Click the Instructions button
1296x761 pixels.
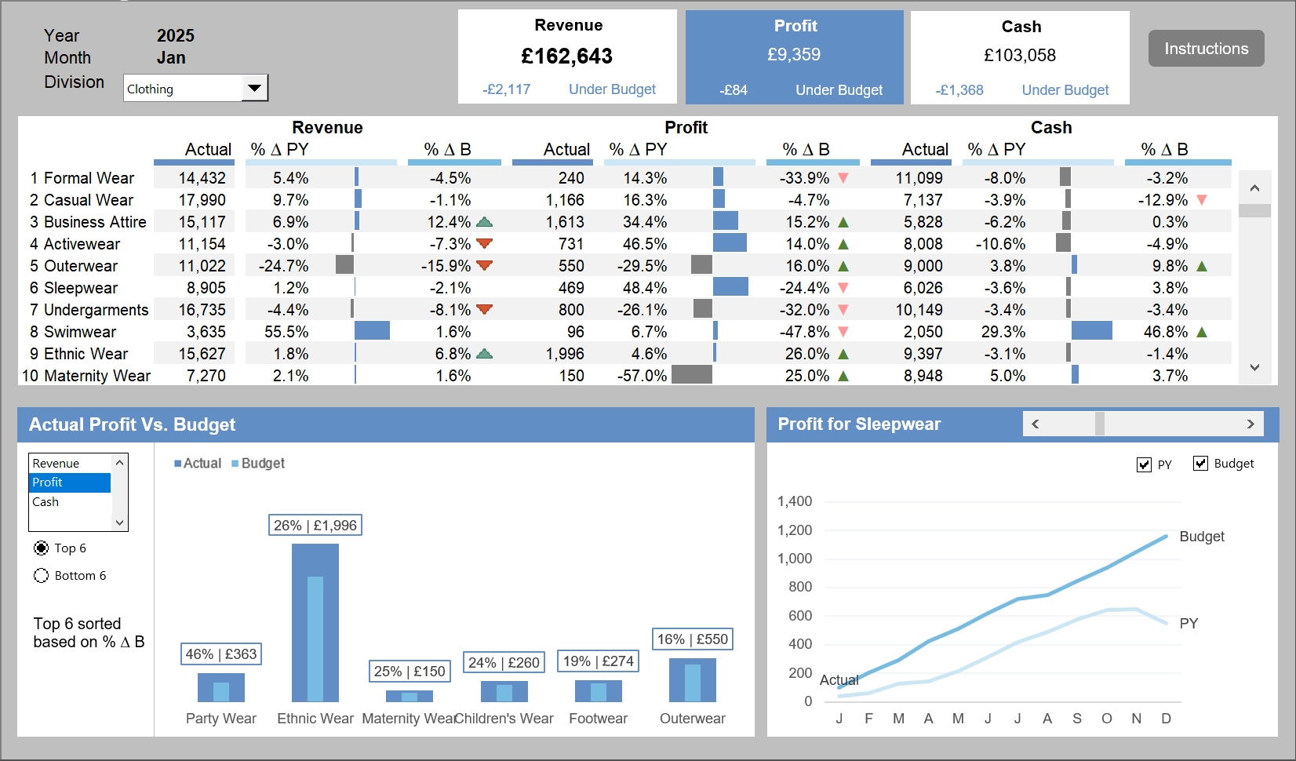[1206, 48]
